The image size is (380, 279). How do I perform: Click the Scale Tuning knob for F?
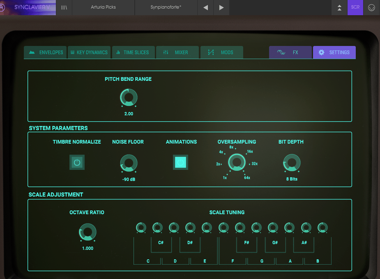[x=223, y=228]
